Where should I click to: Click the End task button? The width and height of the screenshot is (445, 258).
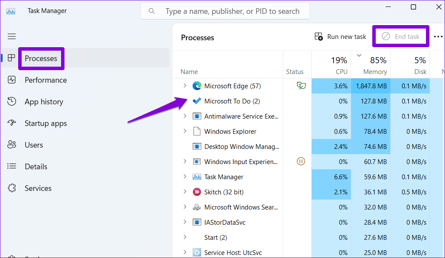pos(400,36)
